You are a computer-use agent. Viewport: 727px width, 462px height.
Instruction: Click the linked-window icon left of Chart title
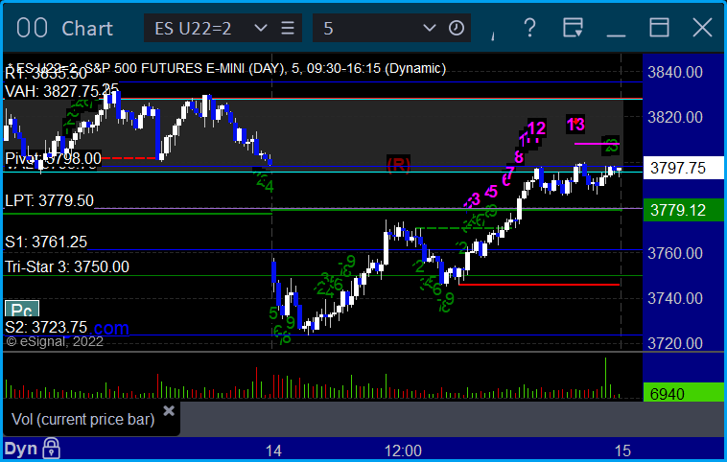coord(32,28)
